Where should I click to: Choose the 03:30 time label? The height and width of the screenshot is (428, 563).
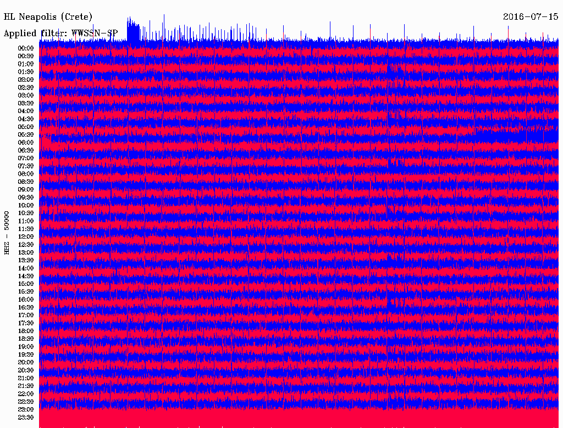(x=26, y=103)
